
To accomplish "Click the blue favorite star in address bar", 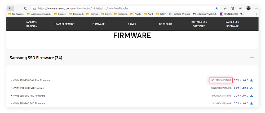I will click(217, 8).
